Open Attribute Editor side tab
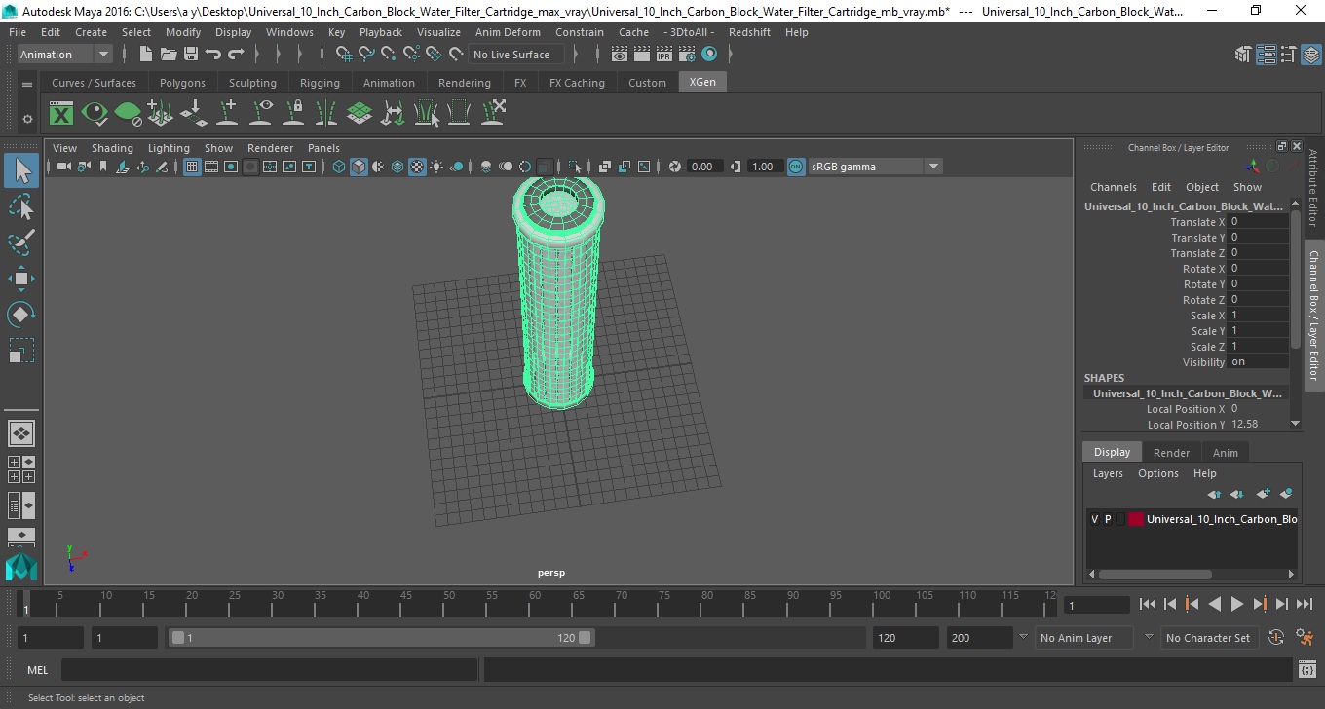This screenshot has height=709, width=1325. point(1313,188)
